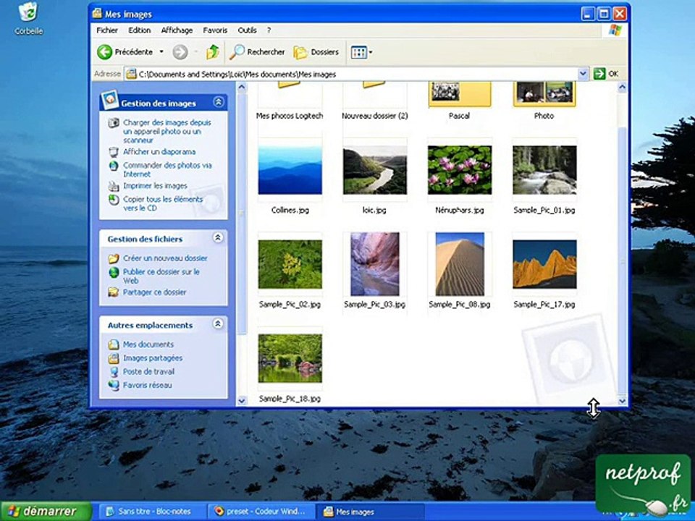Select the Sample_Pic_01.jpg thumbnail
The image size is (695, 521).
(544, 169)
